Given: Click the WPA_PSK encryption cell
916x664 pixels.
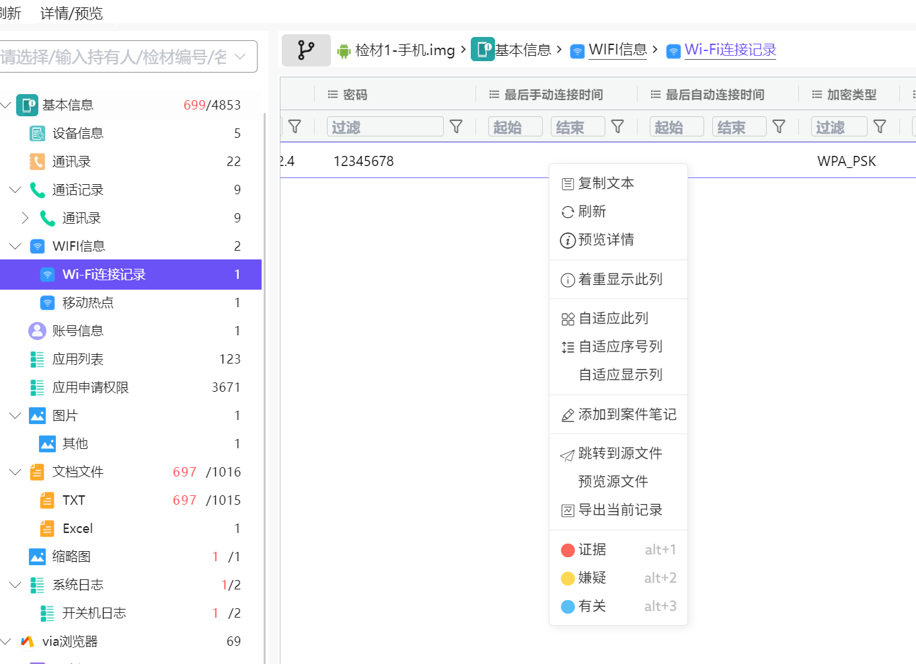Looking at the screenshot, I should coord(847,161).
